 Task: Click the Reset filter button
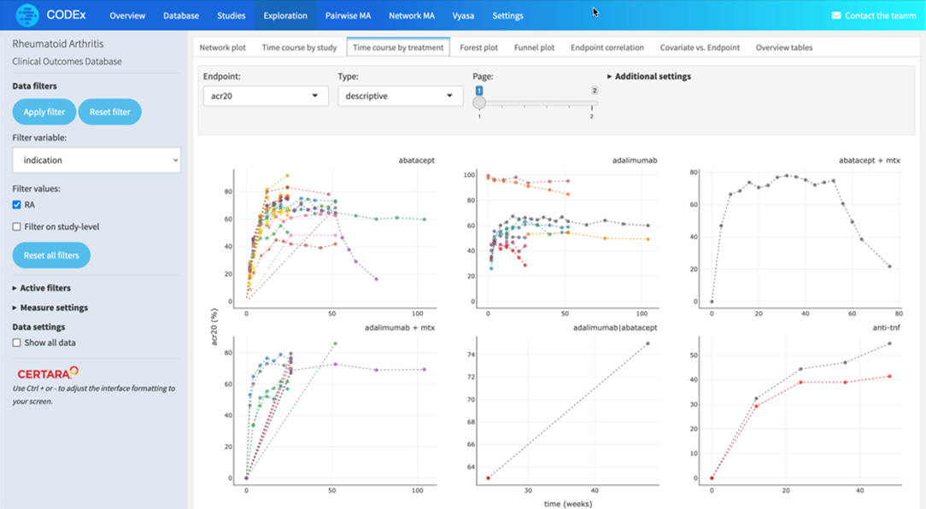[x=110, y=112]
